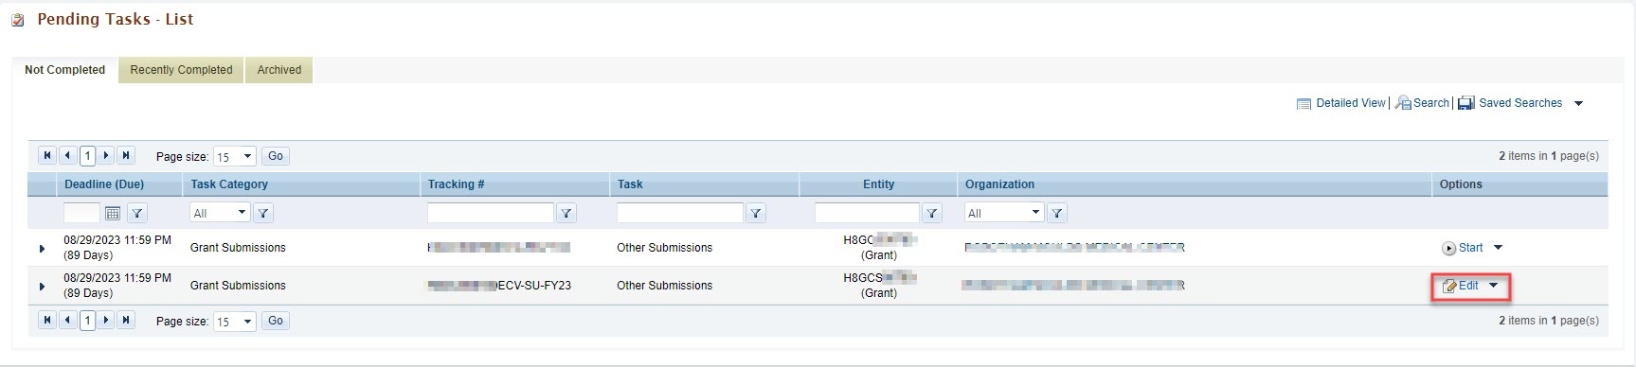Click the Tracking # filter funnel icon
Screen dimensions: 1636x367
[x=566, y=213]
